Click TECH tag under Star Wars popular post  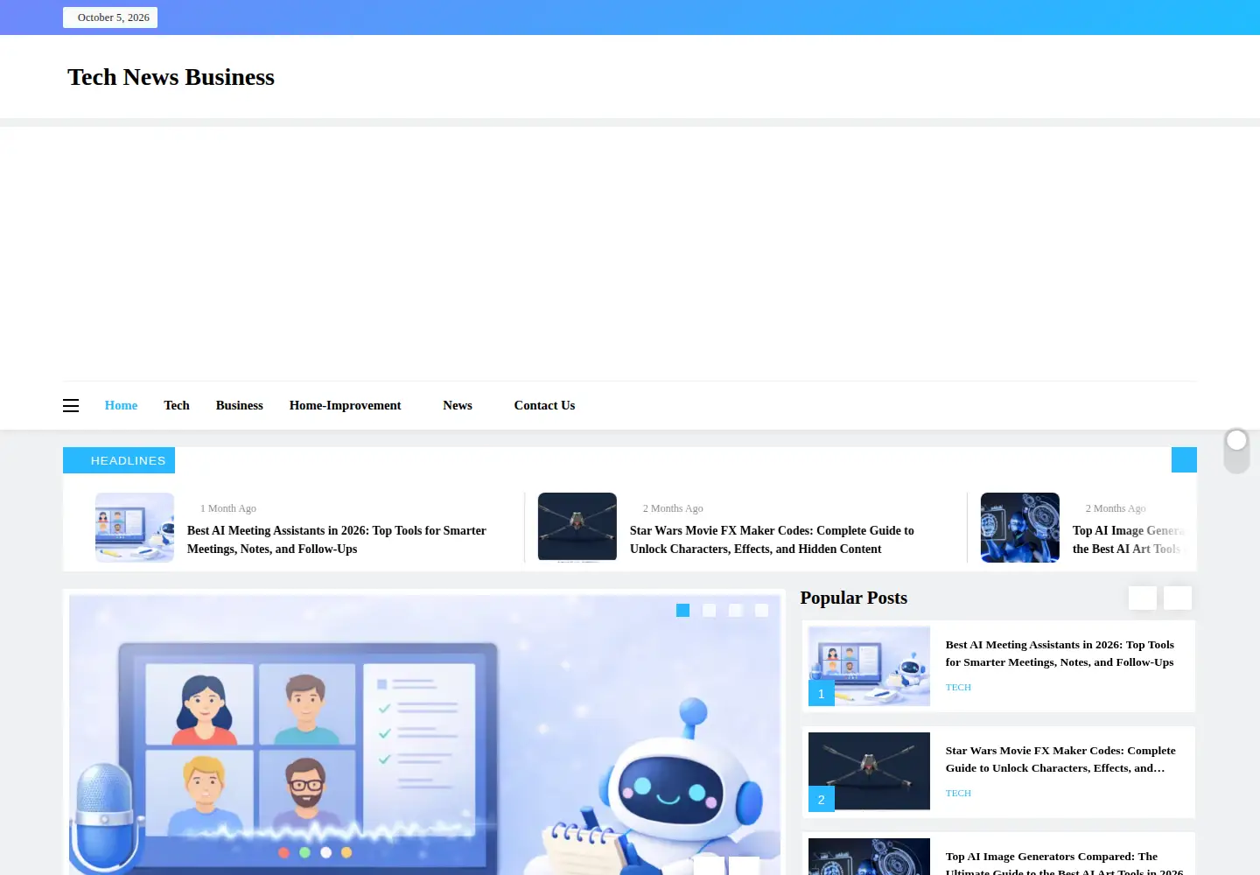[x=958, y=794]
